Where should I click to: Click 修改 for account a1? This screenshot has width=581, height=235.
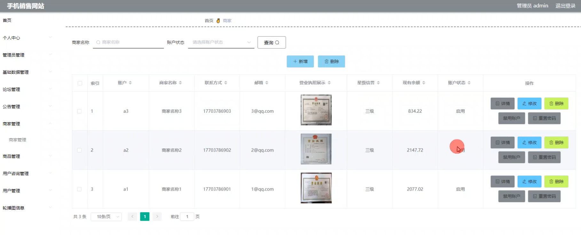530,181
